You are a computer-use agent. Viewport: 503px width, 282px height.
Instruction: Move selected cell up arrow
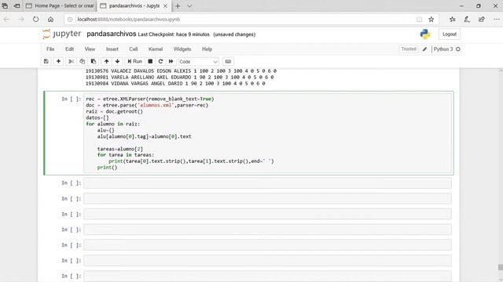(107, 61)
